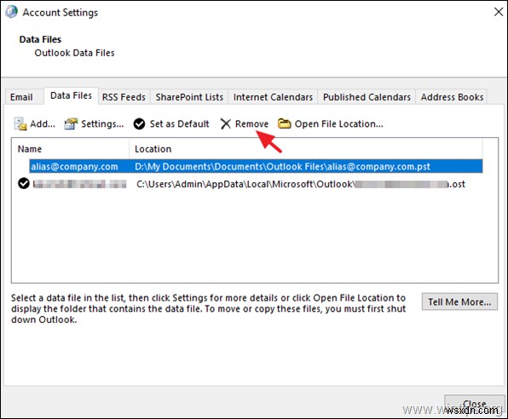The height and width of the screenshot is (419, 508).
Task: Click the Outlook icon in the title bar
Action: [11, 12]
